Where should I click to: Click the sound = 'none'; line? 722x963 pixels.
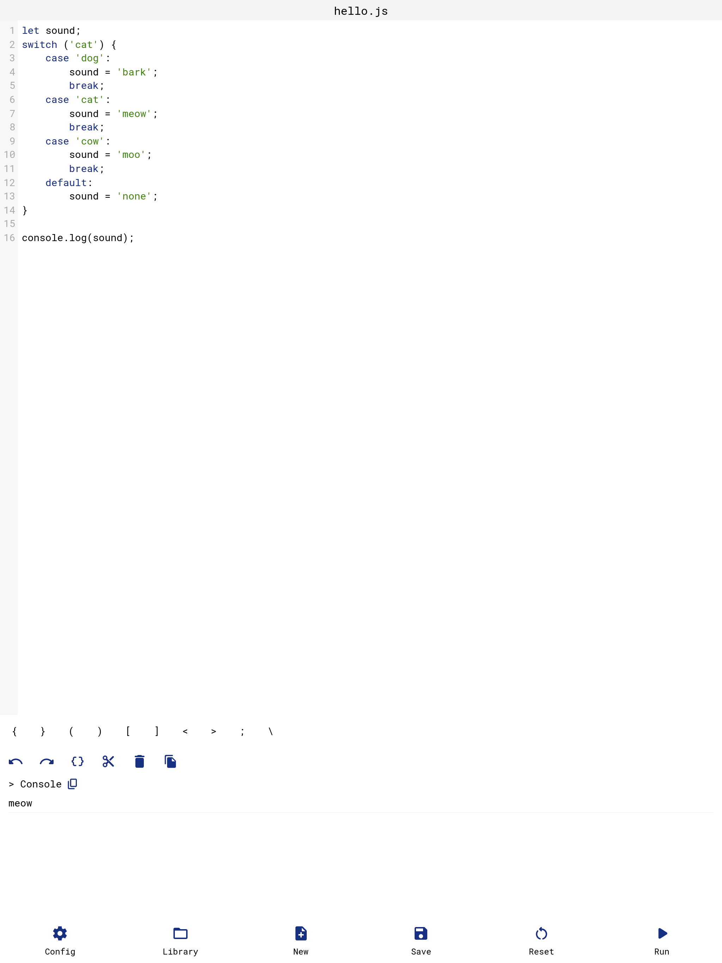point(113,196)
